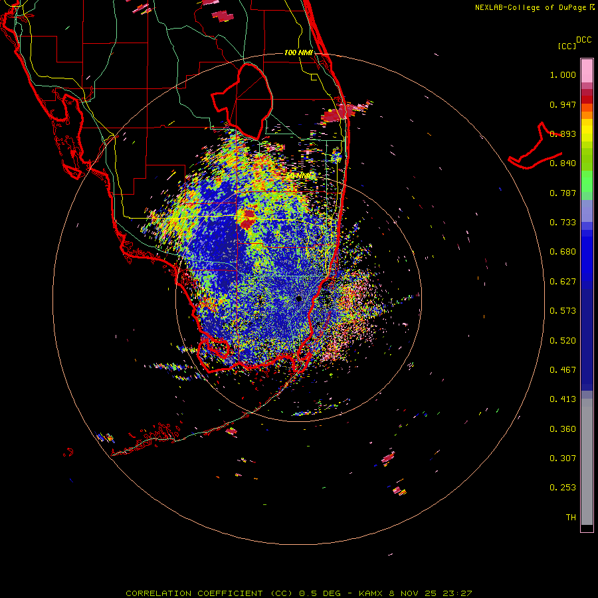Viewport: 598px width, 598px height.
Task: Click the 0.680 color scale value
Action: click(563, 252)
